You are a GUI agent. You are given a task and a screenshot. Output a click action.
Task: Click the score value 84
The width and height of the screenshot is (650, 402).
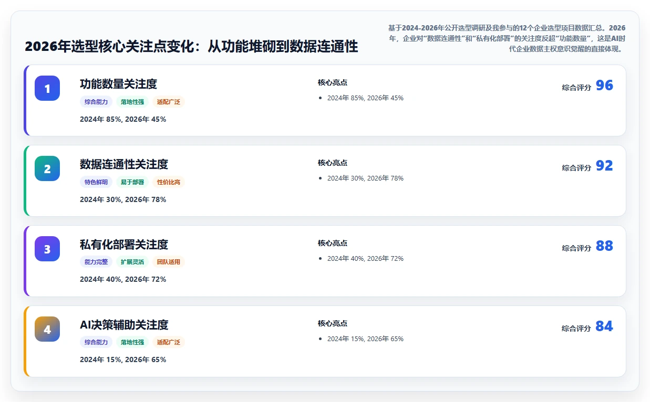pyautogui.click(x=604, y=326)
